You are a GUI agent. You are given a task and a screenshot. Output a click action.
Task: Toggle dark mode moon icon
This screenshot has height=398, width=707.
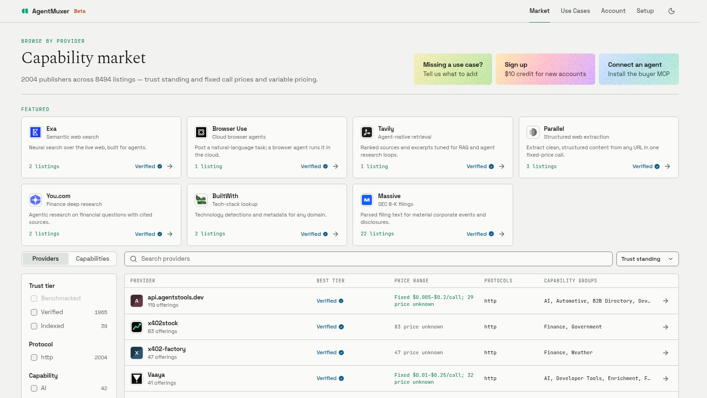(672, 11)
